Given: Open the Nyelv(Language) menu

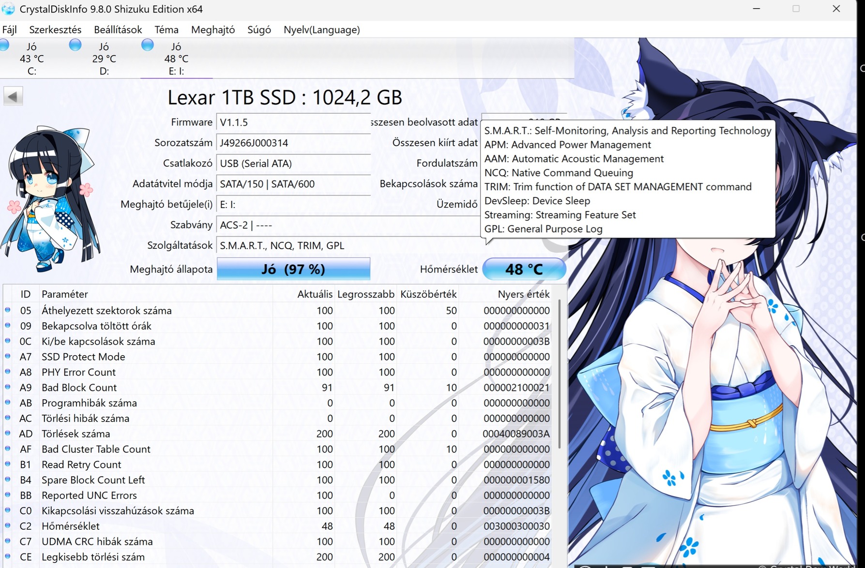Looking at the screenshot, I should (x=322, y=30).
